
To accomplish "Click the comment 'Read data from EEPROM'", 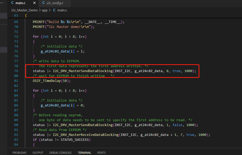I will coord(60,130).
